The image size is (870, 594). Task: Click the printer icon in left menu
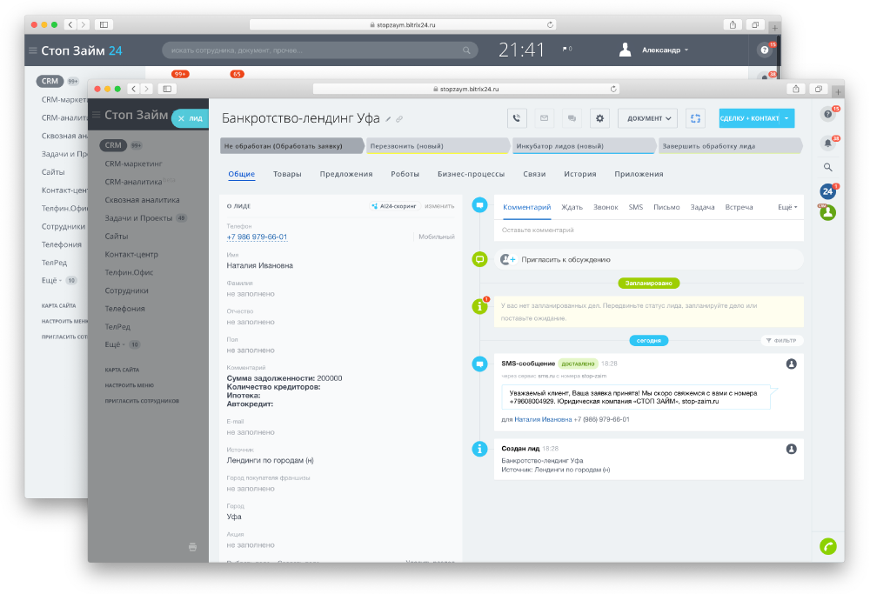click(x=192, y=547)
